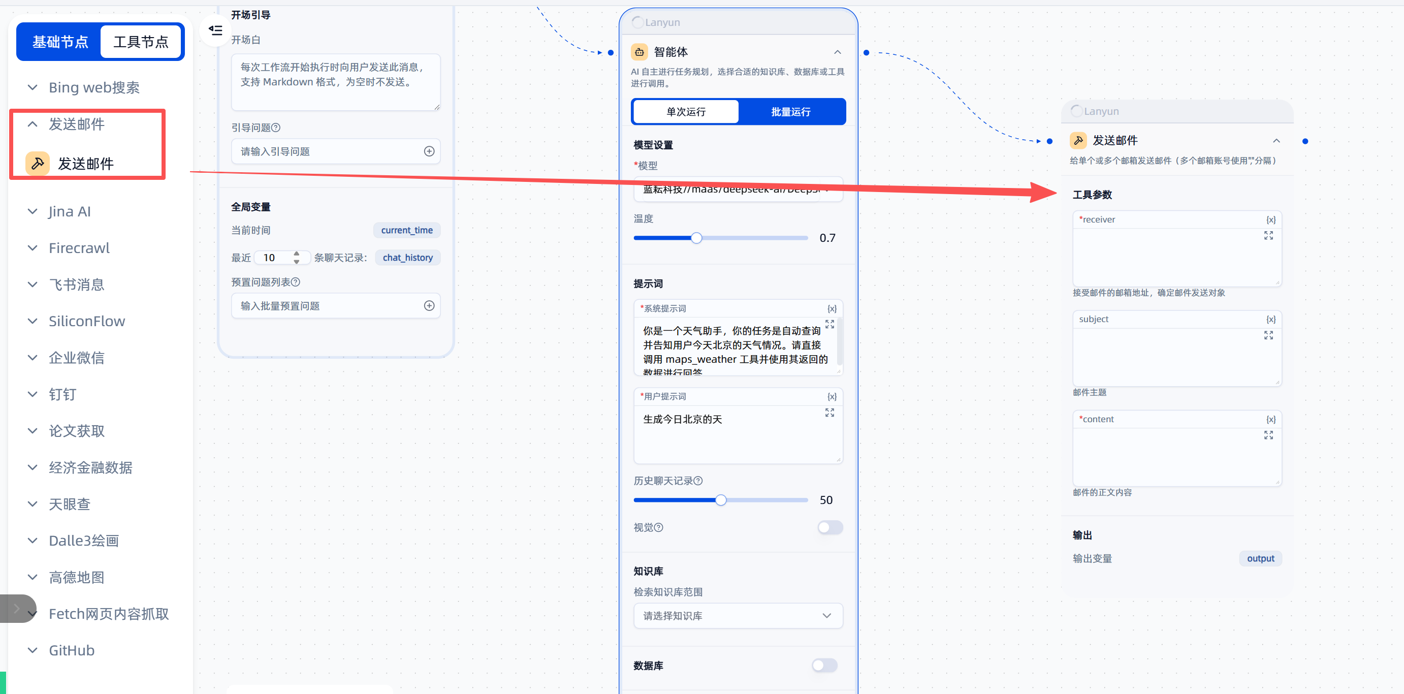
Task: Insert variable {x} in 用户提示词
Action: pos(832,397)
